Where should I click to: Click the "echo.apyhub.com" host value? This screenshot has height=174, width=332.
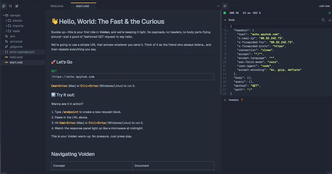[265, 34]
